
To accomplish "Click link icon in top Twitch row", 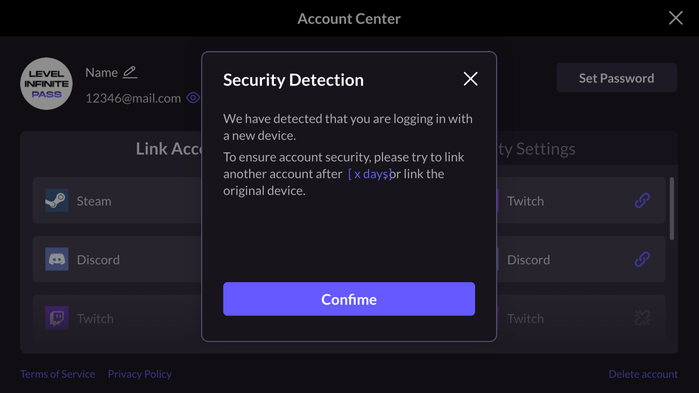I will (x=642, y=201).
